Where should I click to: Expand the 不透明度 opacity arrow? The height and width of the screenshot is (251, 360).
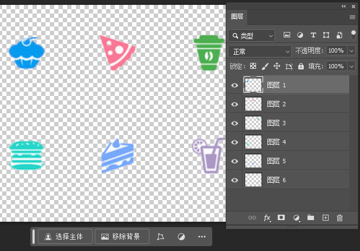click(352, 51)
